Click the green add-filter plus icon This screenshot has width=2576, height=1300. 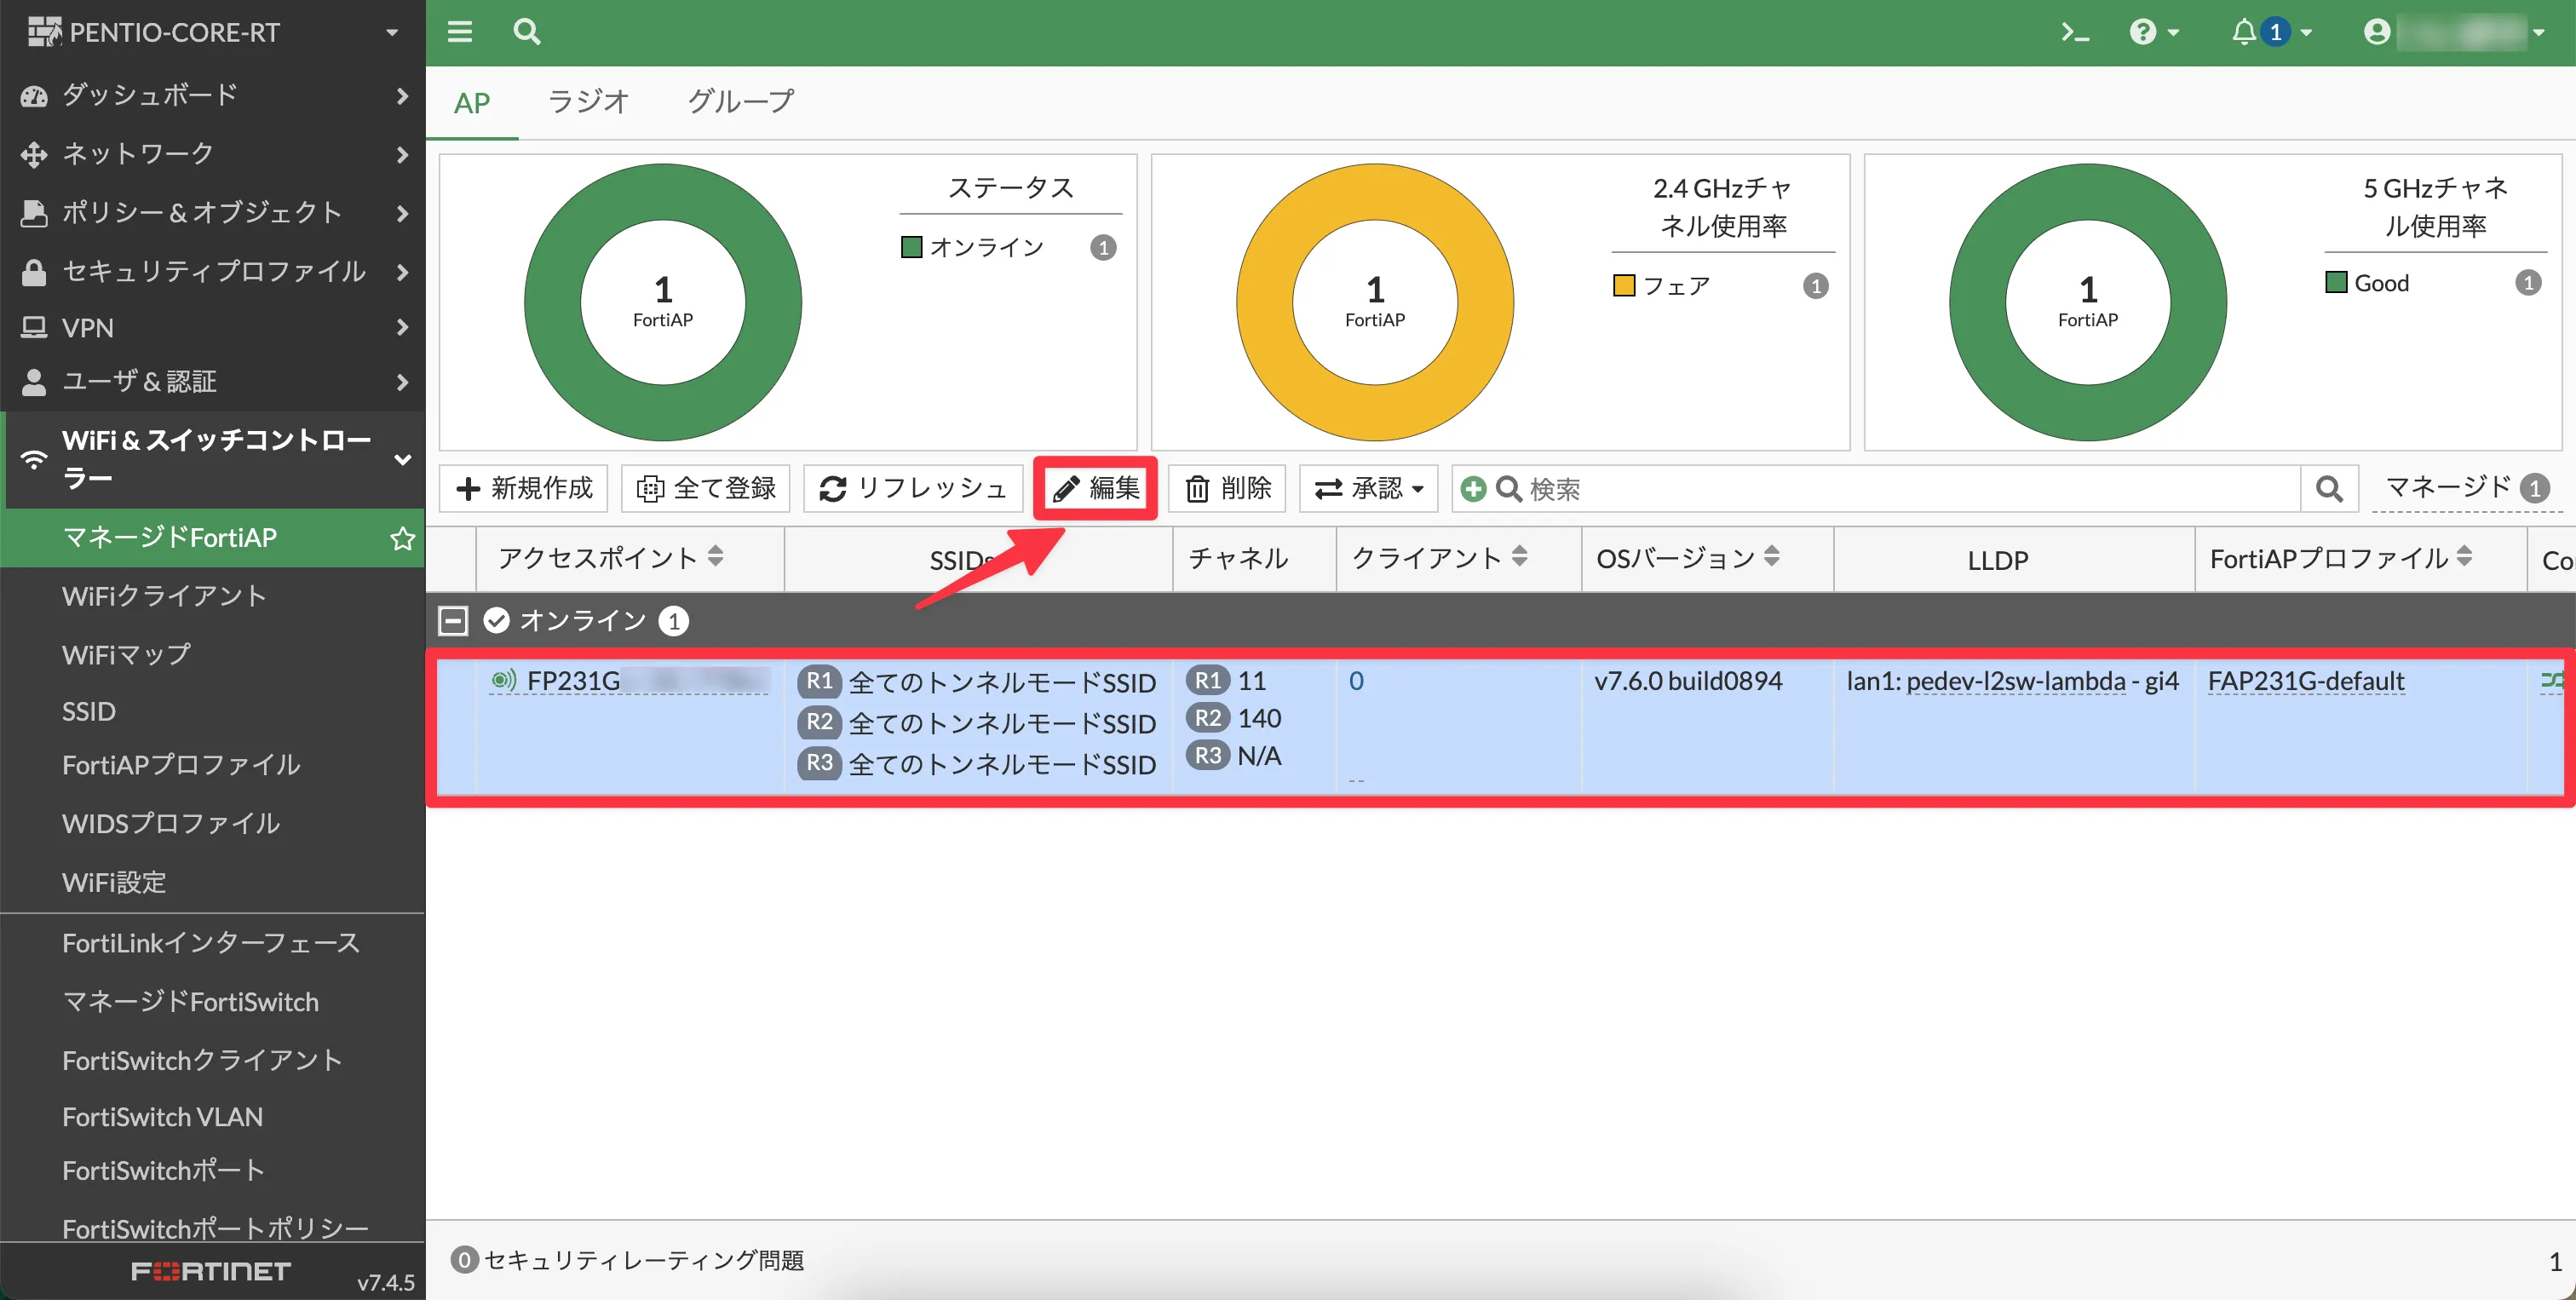click(1472, 489)
